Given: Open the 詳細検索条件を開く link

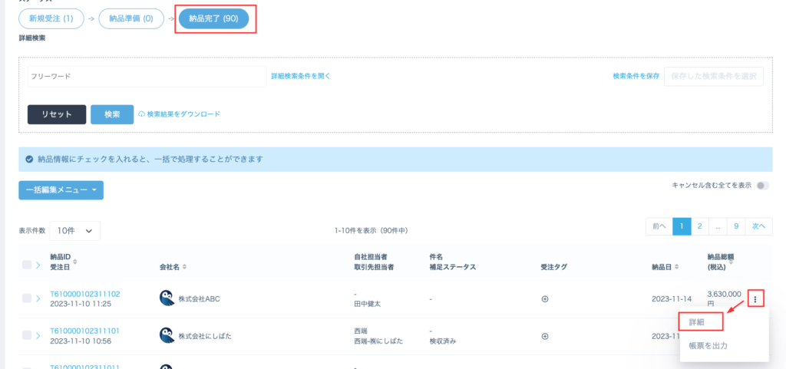Looking at the screenshot, I should pos(301,76).
